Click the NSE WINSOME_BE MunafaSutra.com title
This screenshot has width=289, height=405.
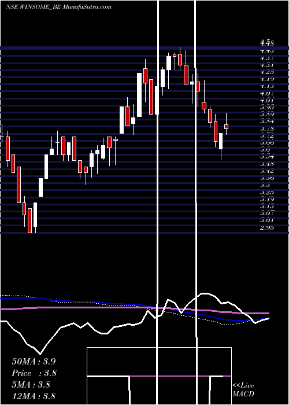[x=58, y=7]
